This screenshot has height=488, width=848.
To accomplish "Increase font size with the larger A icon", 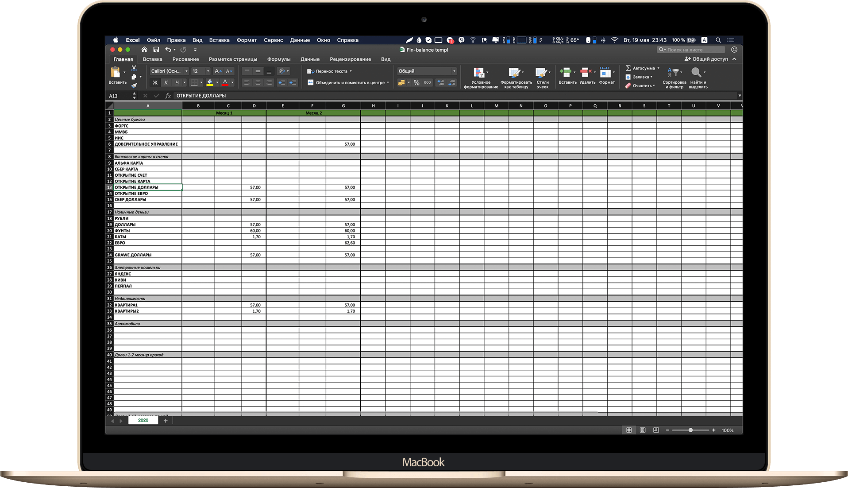I will click(218, 71).
